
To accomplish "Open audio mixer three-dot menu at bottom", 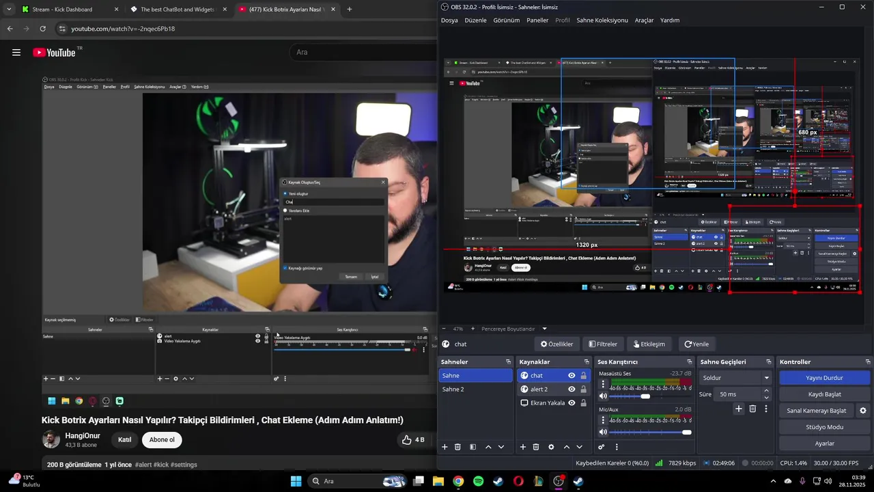I will click(617, 447).
